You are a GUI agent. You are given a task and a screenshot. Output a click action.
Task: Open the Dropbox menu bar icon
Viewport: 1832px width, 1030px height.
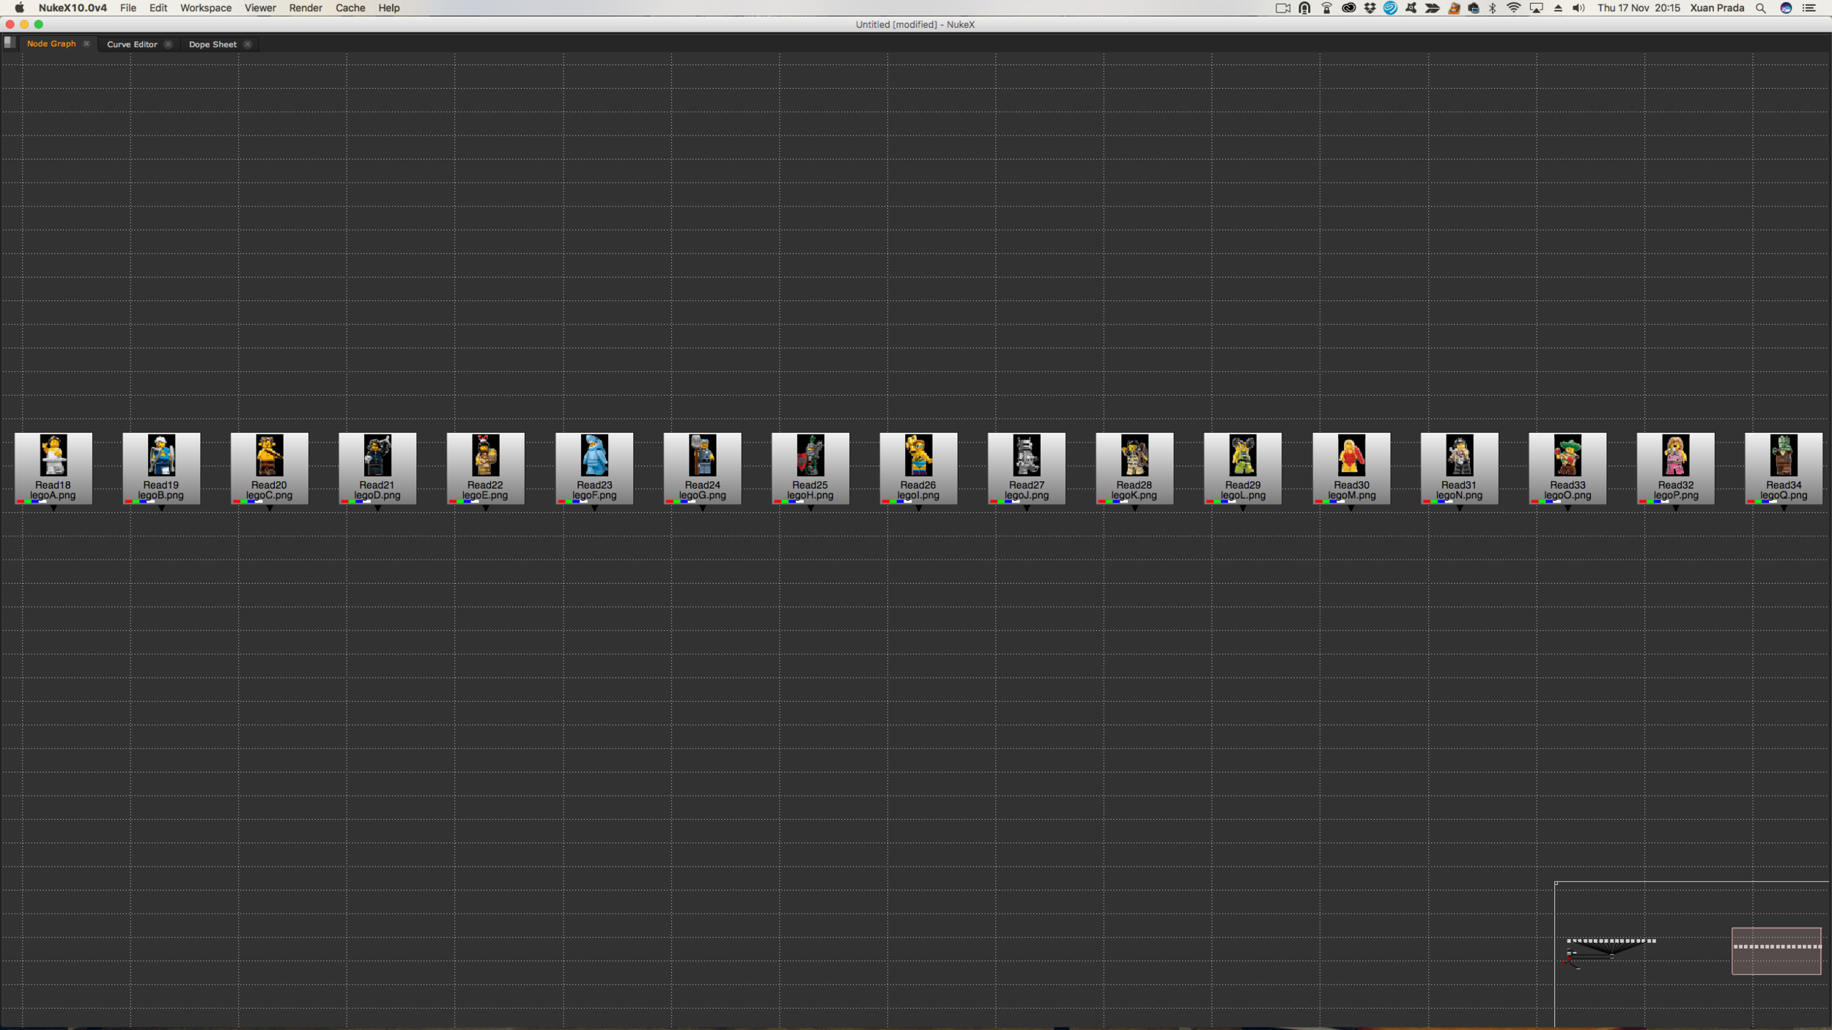pos(1370,8)
